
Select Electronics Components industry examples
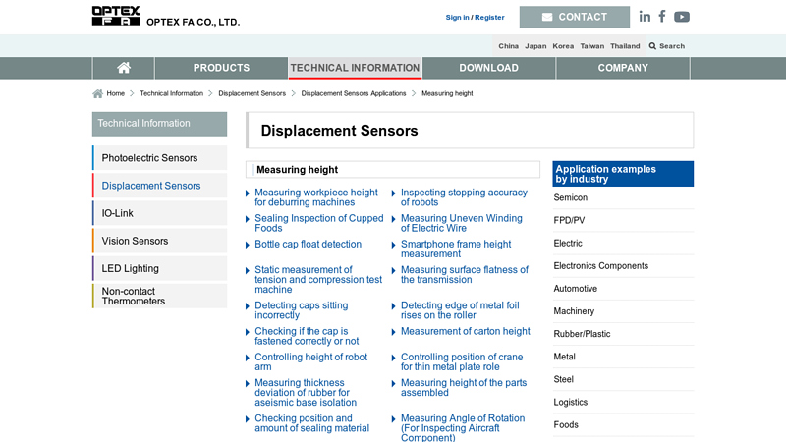600,265
